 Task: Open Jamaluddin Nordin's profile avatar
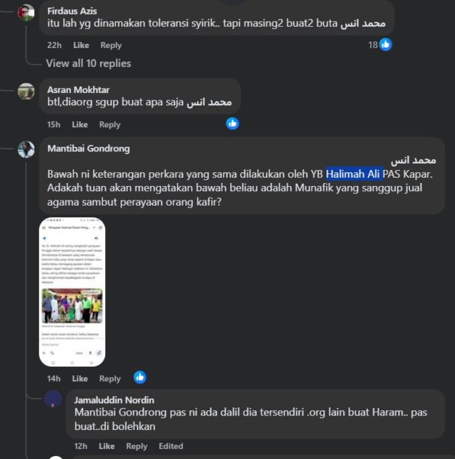click(x=53, y=399)
